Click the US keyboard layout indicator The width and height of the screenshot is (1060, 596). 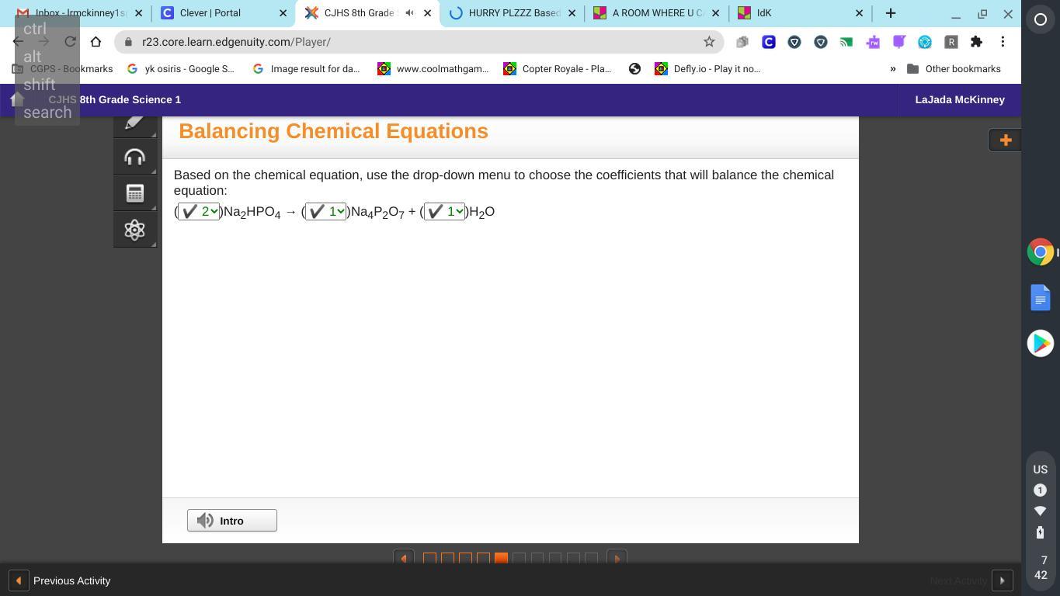pyautogui.click(x=1041, y=470)
